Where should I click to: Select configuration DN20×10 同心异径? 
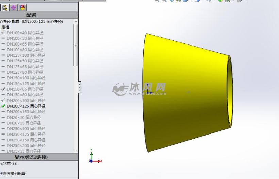pos(24,118)
